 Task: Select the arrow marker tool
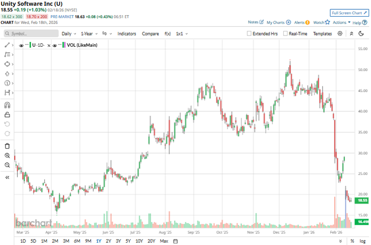tap(7, 74)
